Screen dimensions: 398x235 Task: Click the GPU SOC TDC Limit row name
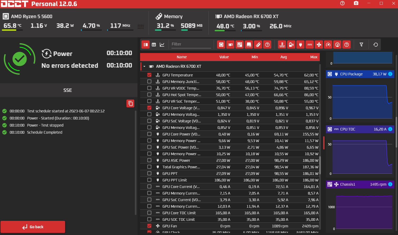179,220
